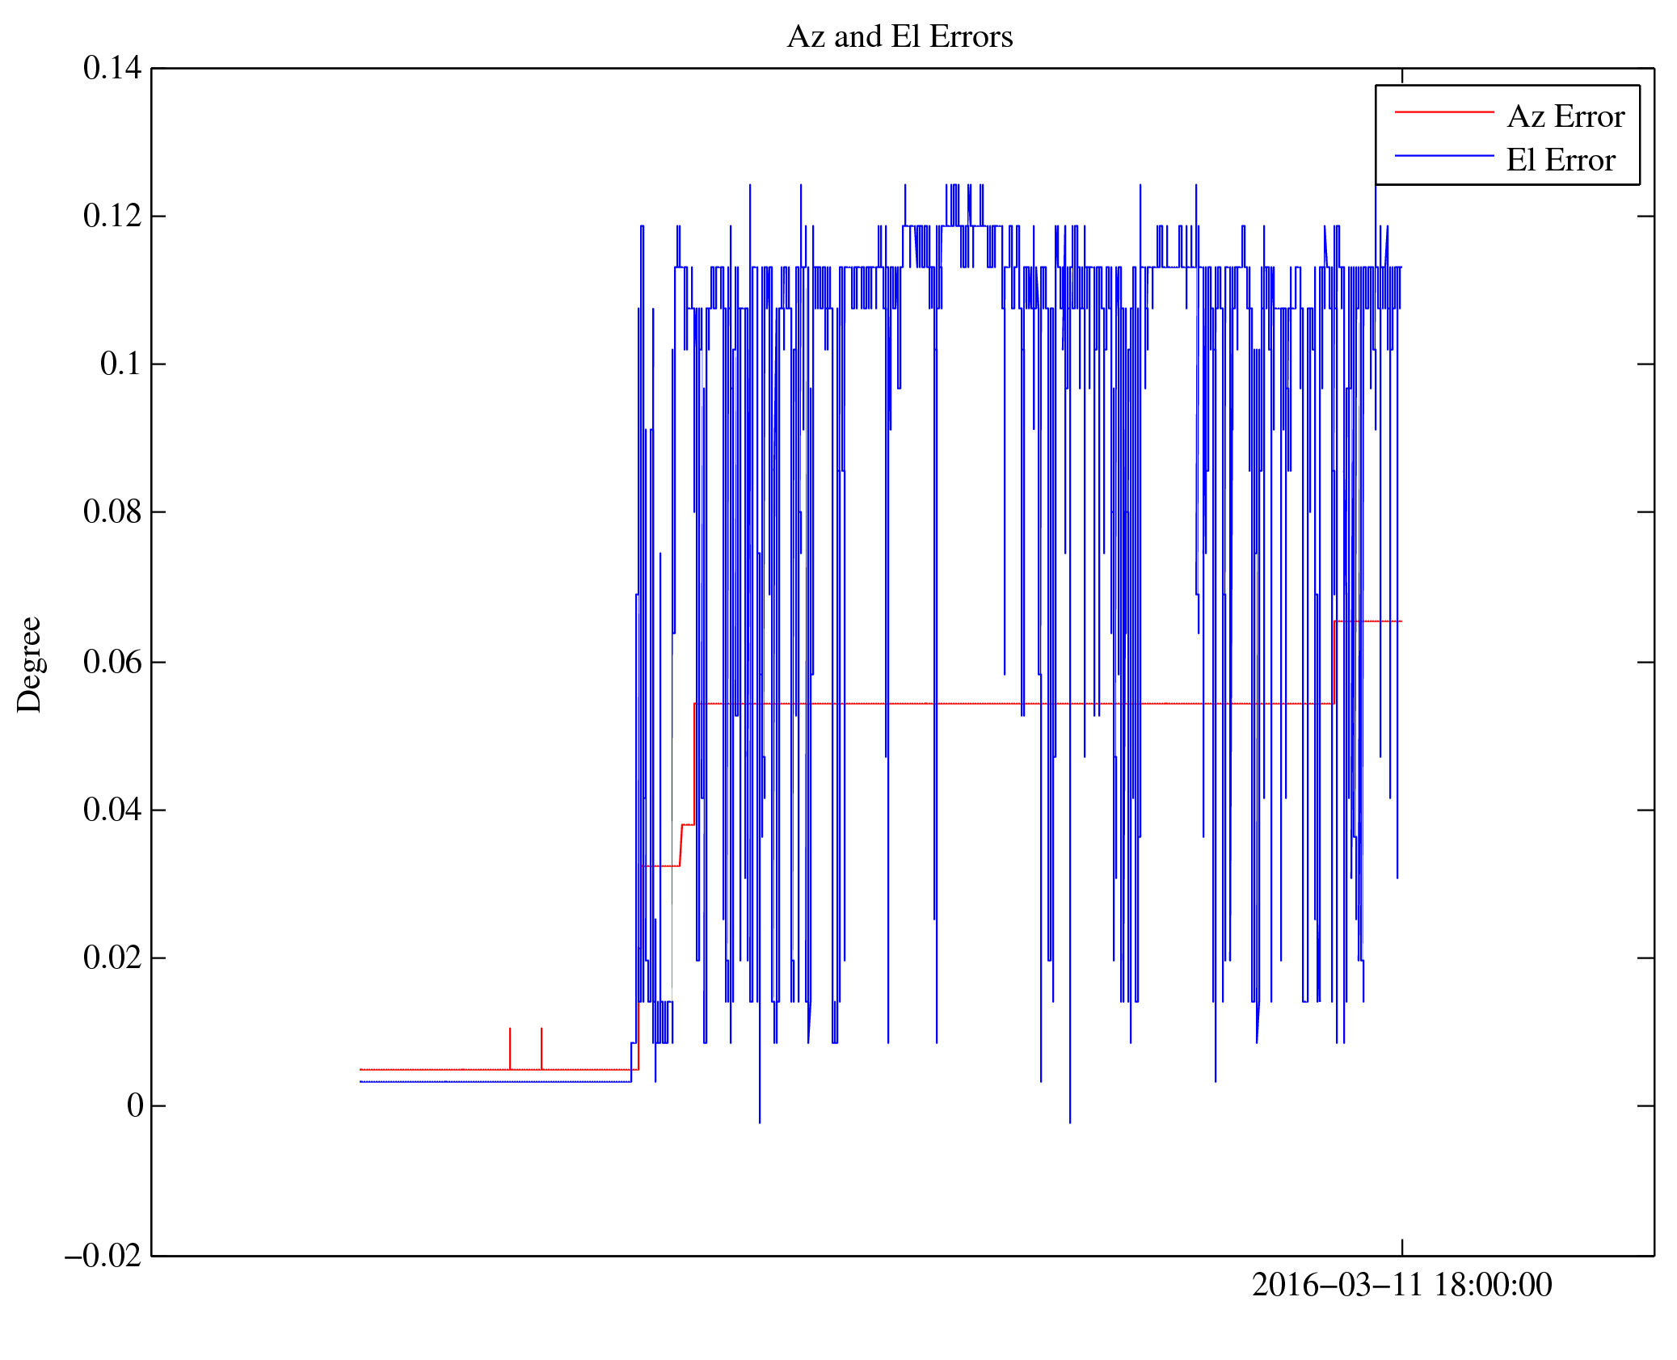The image size is (1677, 1360).
Task: Click the 0 y-axis tick label
Action: 135,1105
